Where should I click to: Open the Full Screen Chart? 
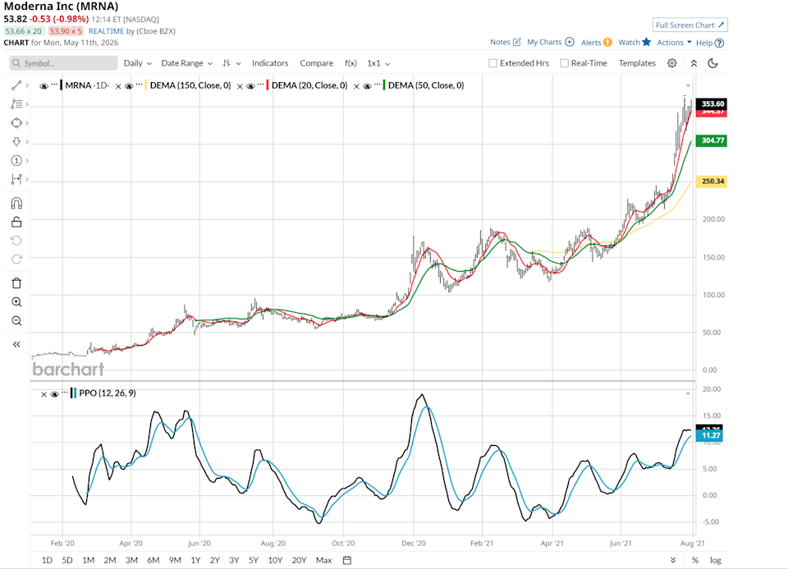coord(689,25)
